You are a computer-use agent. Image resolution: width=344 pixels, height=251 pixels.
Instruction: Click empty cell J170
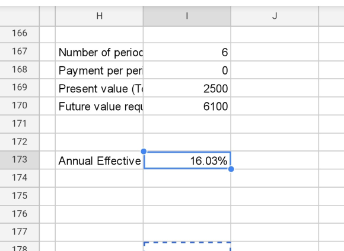pyautogui.click(x=275, y=106)
